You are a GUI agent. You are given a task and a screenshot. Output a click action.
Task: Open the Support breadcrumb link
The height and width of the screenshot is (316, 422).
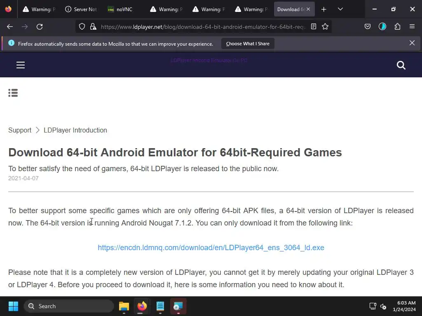pyautogui.click(x=20, y=130)
